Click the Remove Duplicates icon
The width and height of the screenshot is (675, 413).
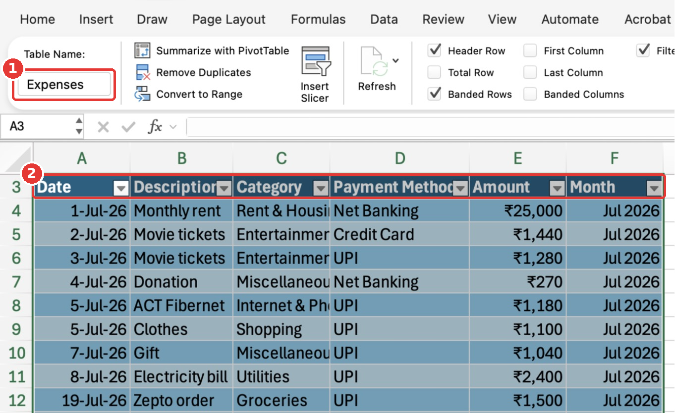click(143, 72)
